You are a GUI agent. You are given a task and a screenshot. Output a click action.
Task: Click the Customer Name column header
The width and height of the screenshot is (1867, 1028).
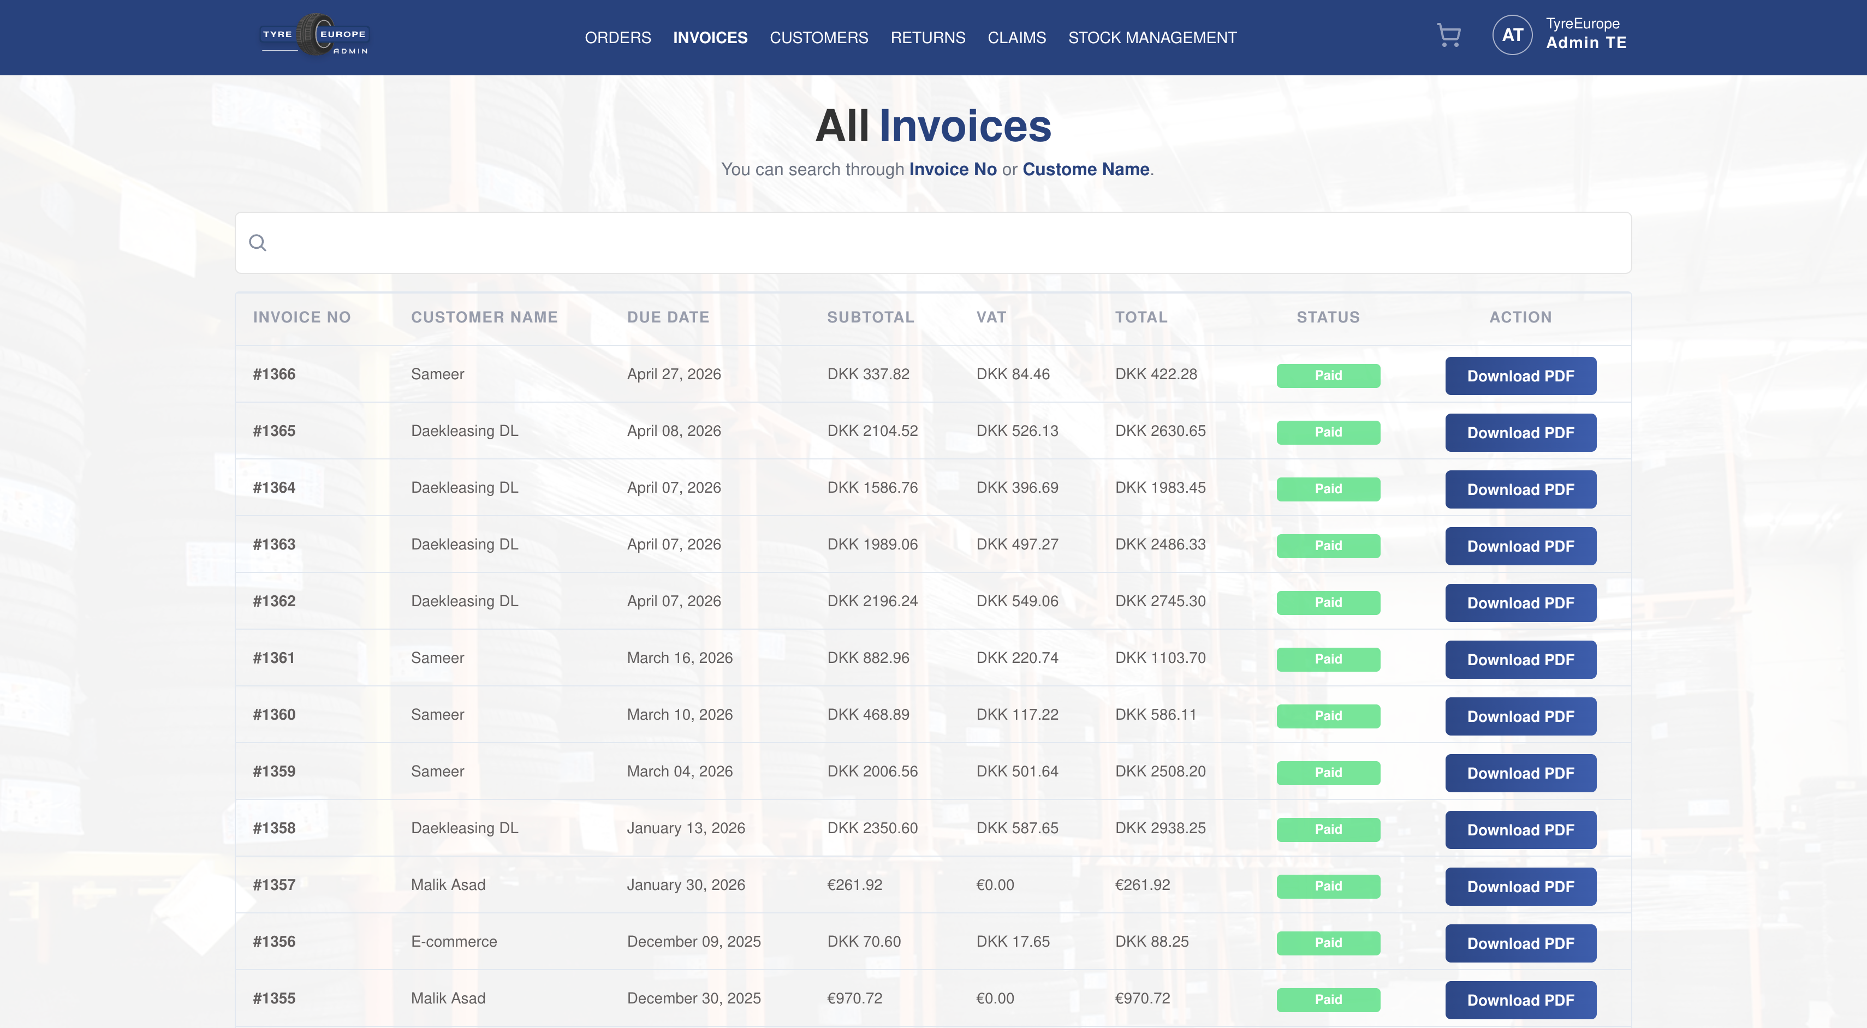[484, 318]
